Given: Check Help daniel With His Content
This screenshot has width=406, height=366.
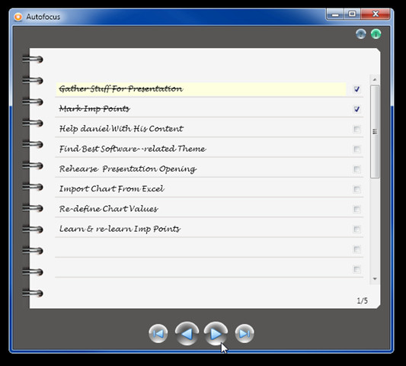Looking at the screenshot, I should 356,129.
